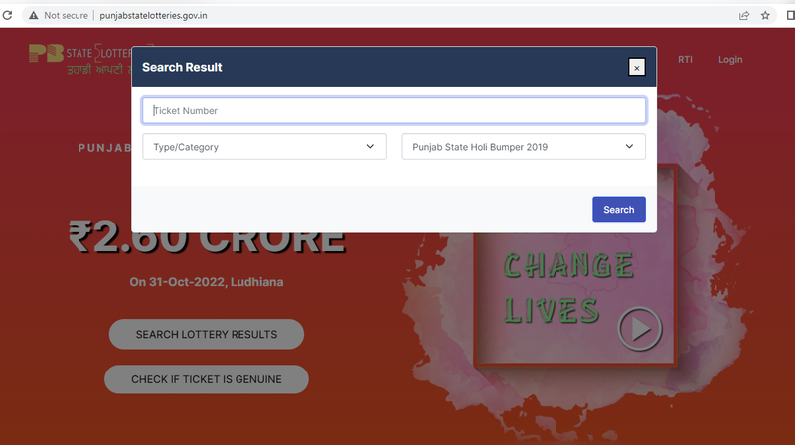The image size is (795, 445).
Task: Open the share page icon in address bar
Action: click(x=744, y=15)
